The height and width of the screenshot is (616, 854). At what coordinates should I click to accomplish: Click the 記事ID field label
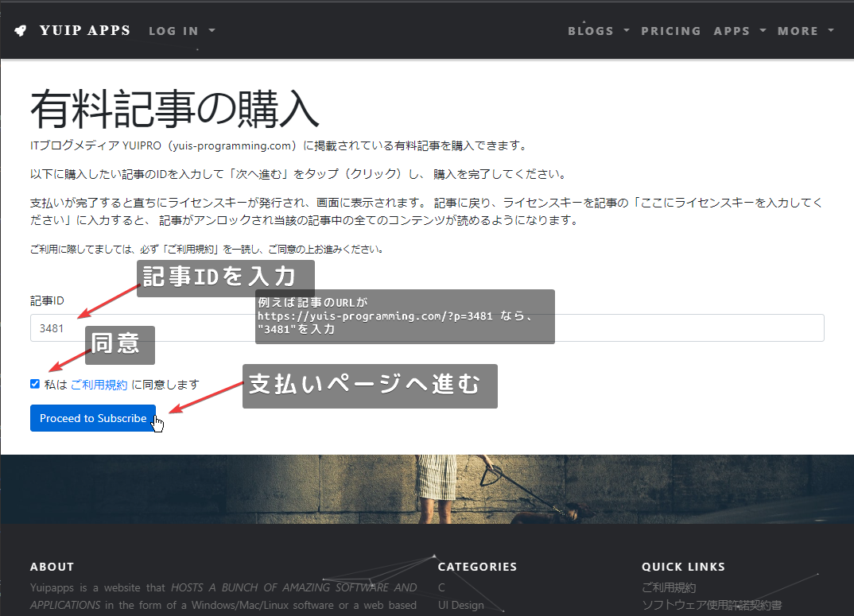pos(47,300)
